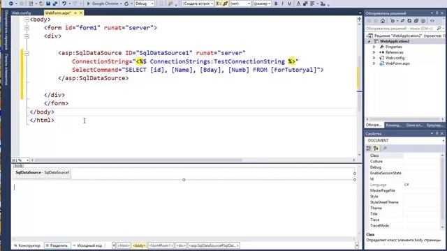The image size is (447, 251).
Task: Open the 'Создать встрое' style dropdown
Action: click(x=198, y=3)
